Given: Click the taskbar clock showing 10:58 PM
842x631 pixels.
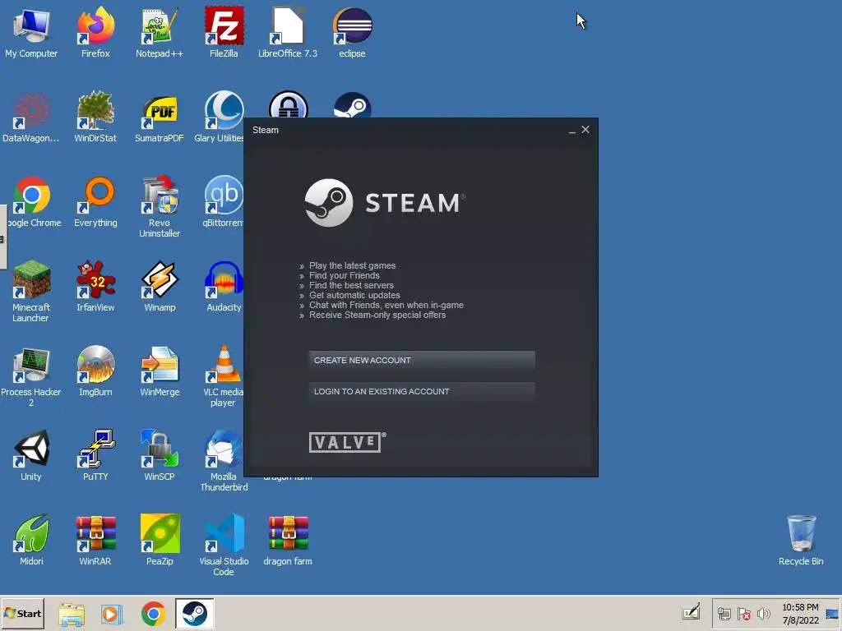Looking at the screenshot, I should tap(800, 613).
